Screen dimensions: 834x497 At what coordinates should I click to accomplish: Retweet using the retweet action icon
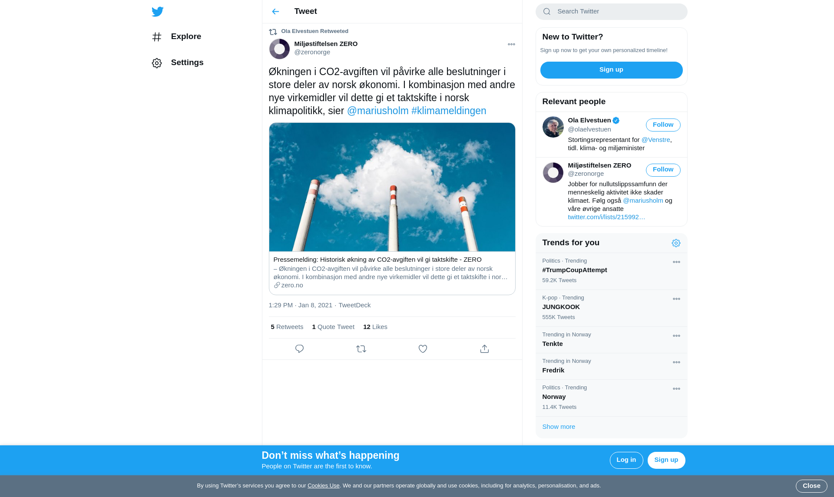point(361,349)
